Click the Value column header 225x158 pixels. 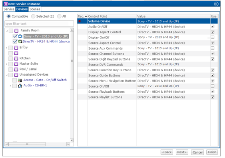173,16
